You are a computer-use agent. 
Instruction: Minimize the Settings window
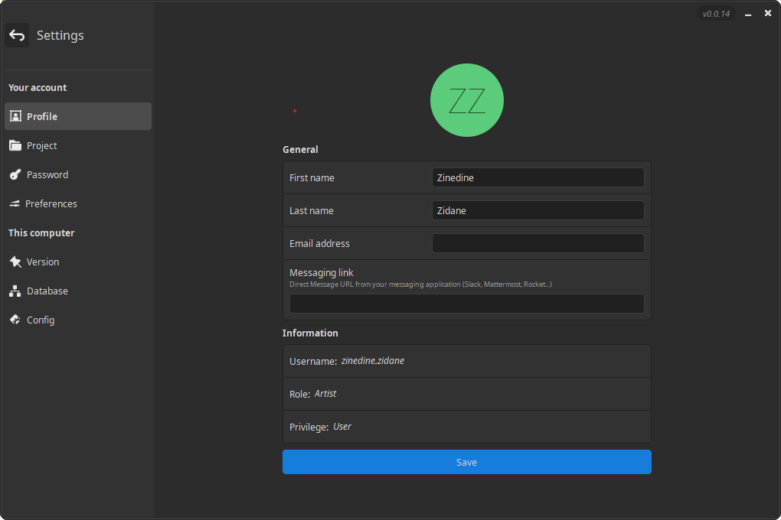[x=747, y=14]
